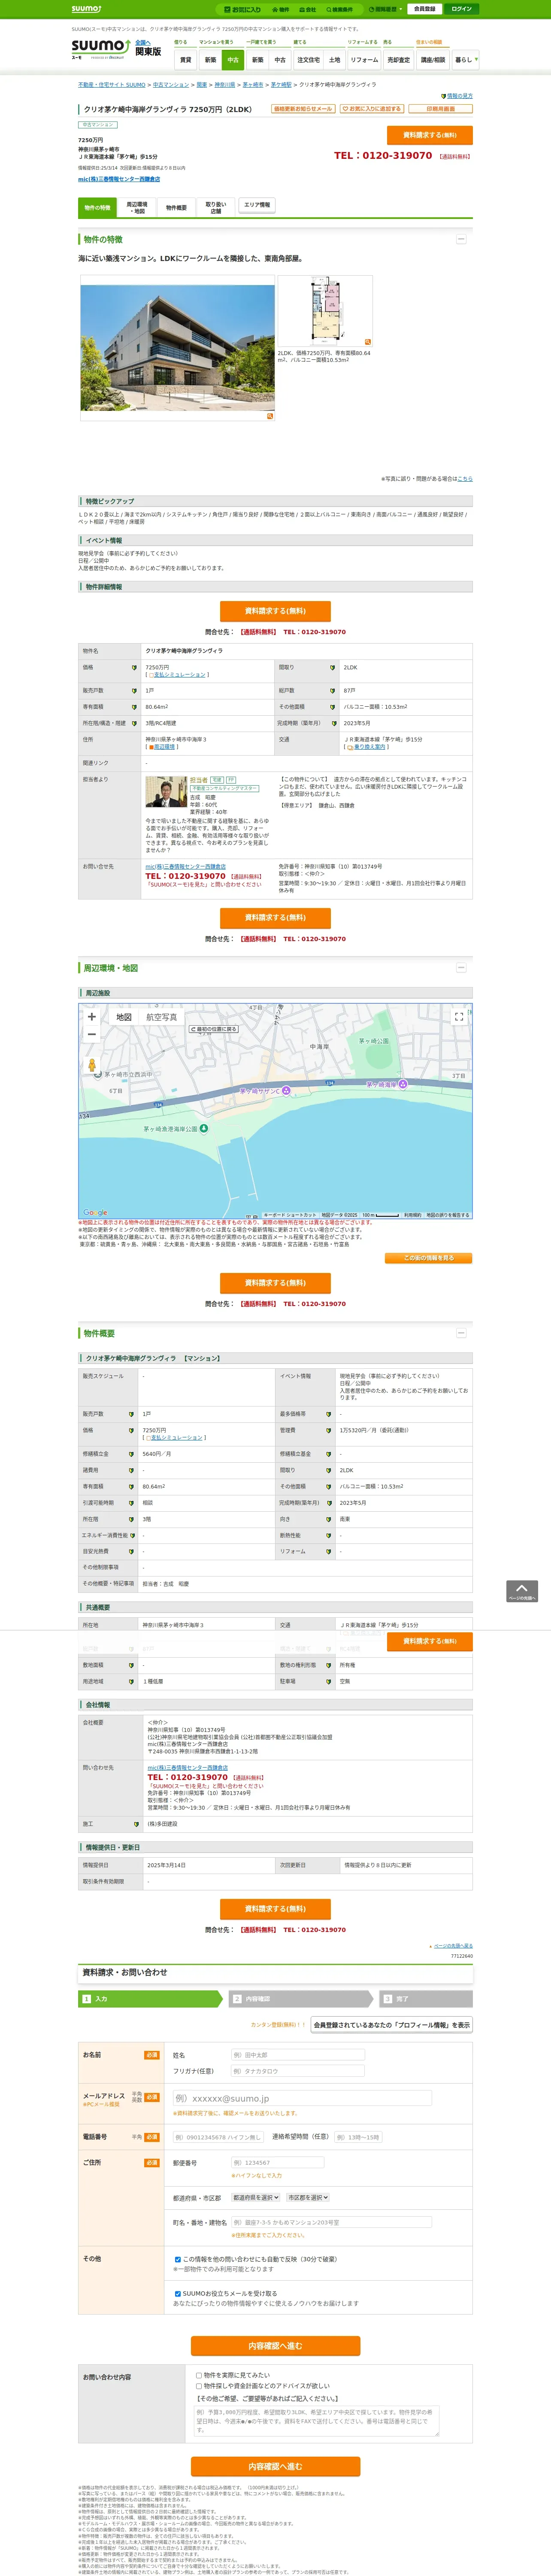This screenshot has height=2576, width=551.
Task: Click 印刷用画面 print button
Action: tap(439, 109)
